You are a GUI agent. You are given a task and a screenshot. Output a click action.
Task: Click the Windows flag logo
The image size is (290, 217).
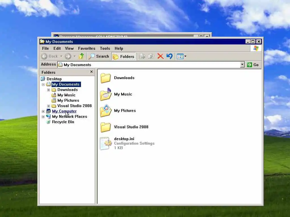256,48
